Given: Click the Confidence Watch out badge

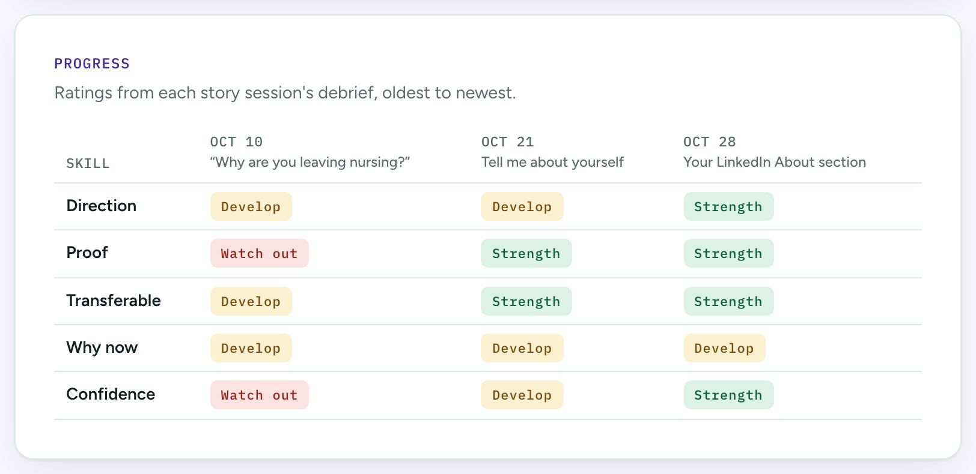Looking at the screenshot, I should click(259, 395).
